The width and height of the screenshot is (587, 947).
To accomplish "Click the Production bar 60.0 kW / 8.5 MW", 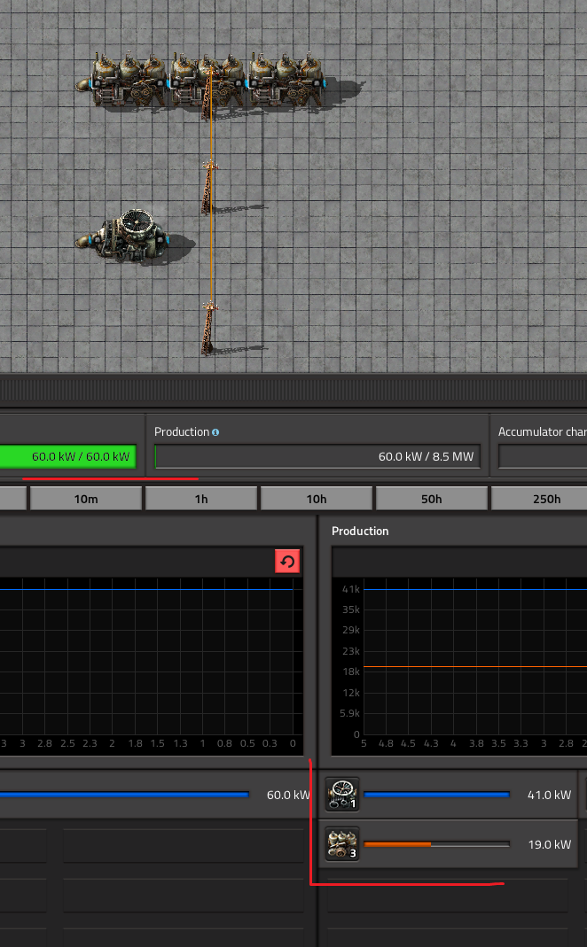I will (317, 456).
